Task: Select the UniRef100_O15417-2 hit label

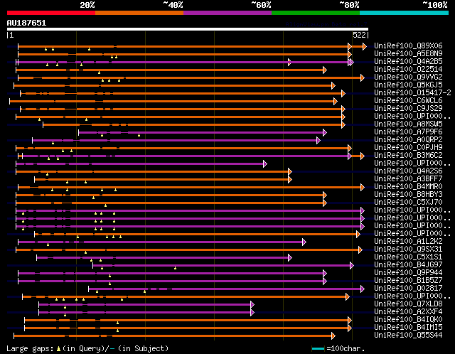Action: (x=412, y=92)
